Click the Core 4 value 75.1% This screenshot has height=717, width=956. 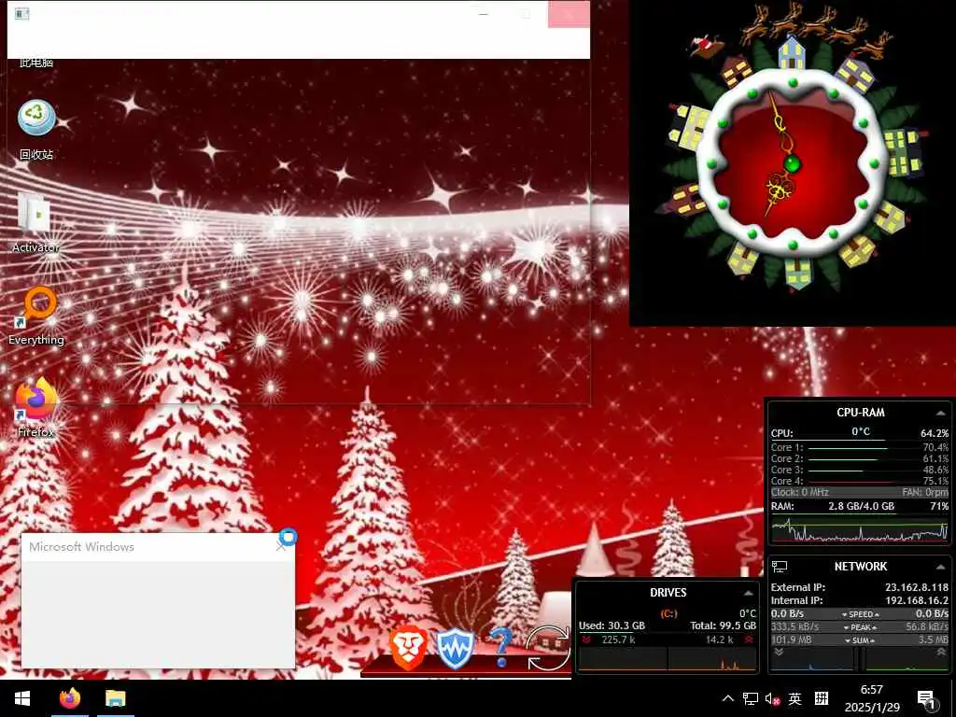tap(935, 481)
